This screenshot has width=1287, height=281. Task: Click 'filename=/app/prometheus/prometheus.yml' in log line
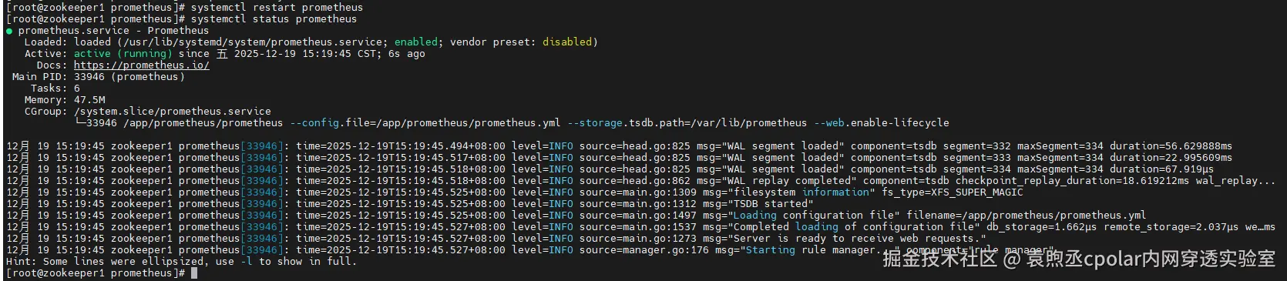pyautogui.click(x=1027, y=216)
